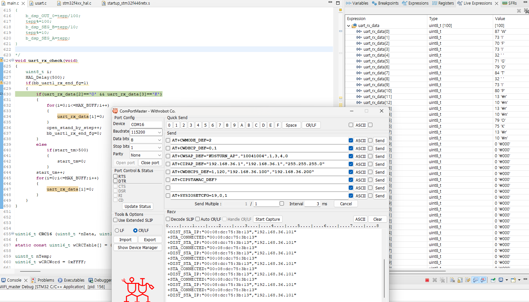This screenshot has width=529, height=302.
Task: Maximize the code editor pane
Action: (x=338, y=3)
